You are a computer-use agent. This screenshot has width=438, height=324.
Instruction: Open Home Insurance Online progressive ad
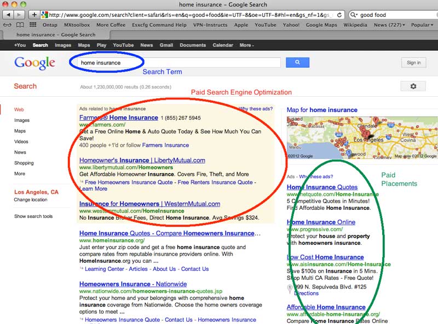[321, 222]
